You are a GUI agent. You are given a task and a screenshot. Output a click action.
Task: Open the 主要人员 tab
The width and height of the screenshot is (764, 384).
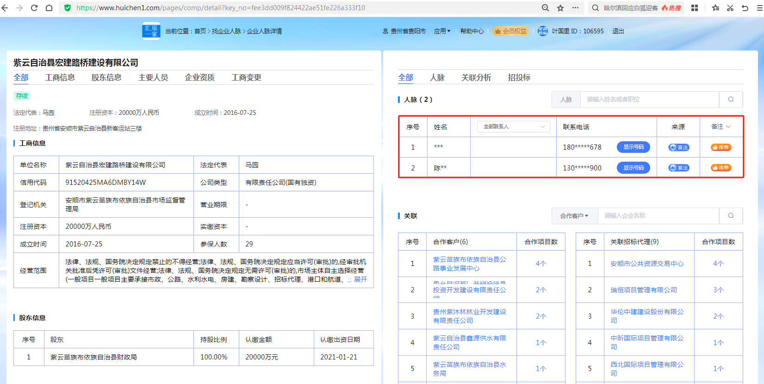coord(153,77)
